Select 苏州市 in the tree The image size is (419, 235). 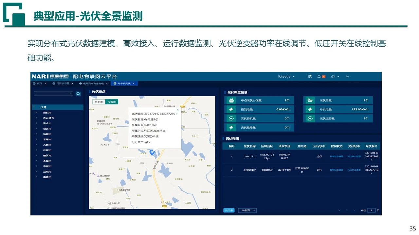47,145
